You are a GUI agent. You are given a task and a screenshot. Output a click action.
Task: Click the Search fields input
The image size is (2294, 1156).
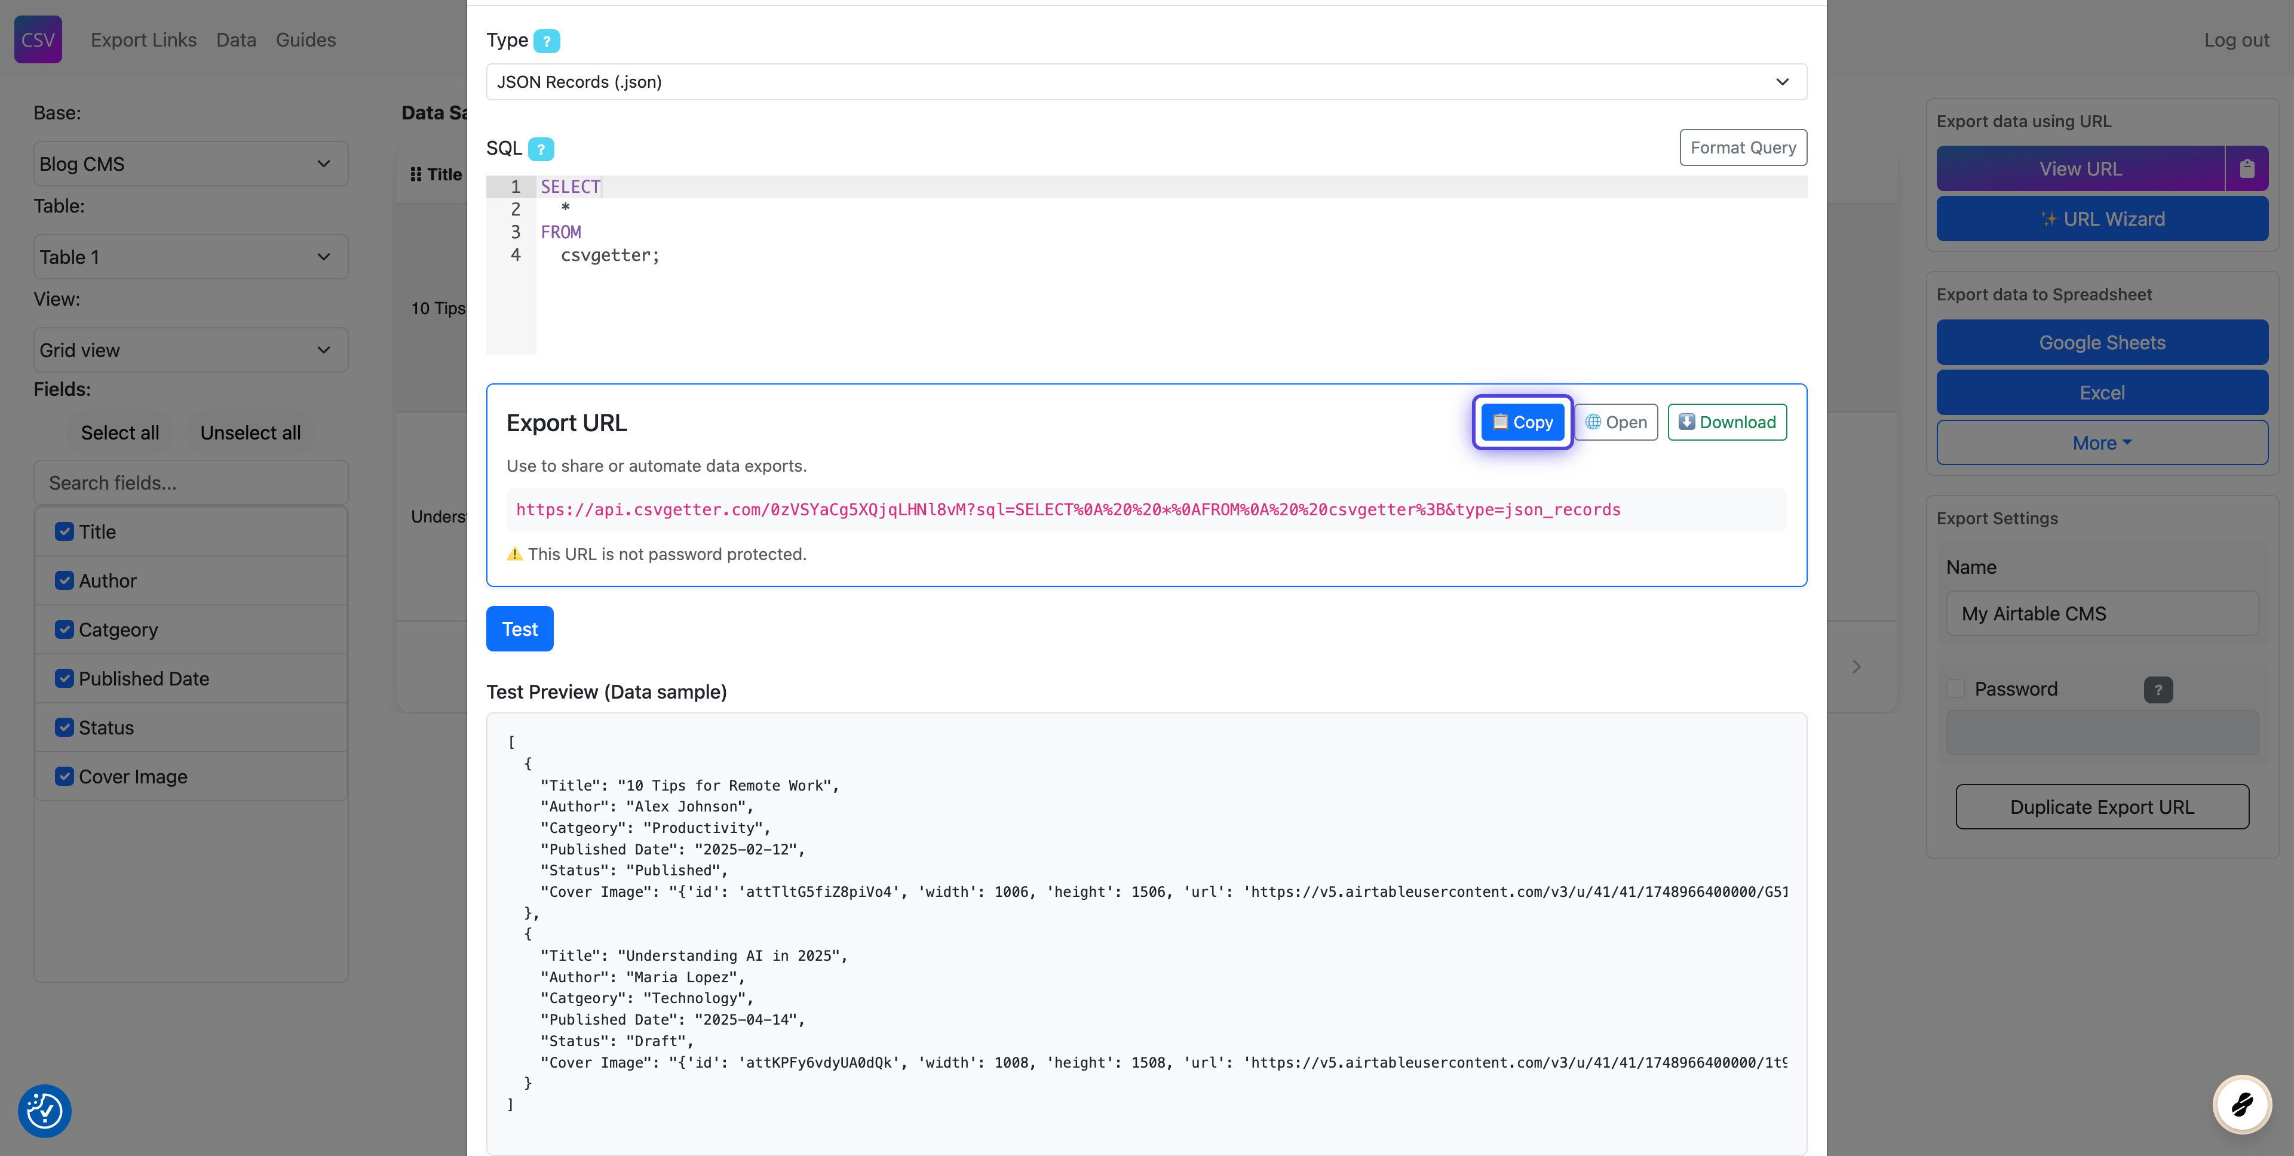(x=190, y=482)
